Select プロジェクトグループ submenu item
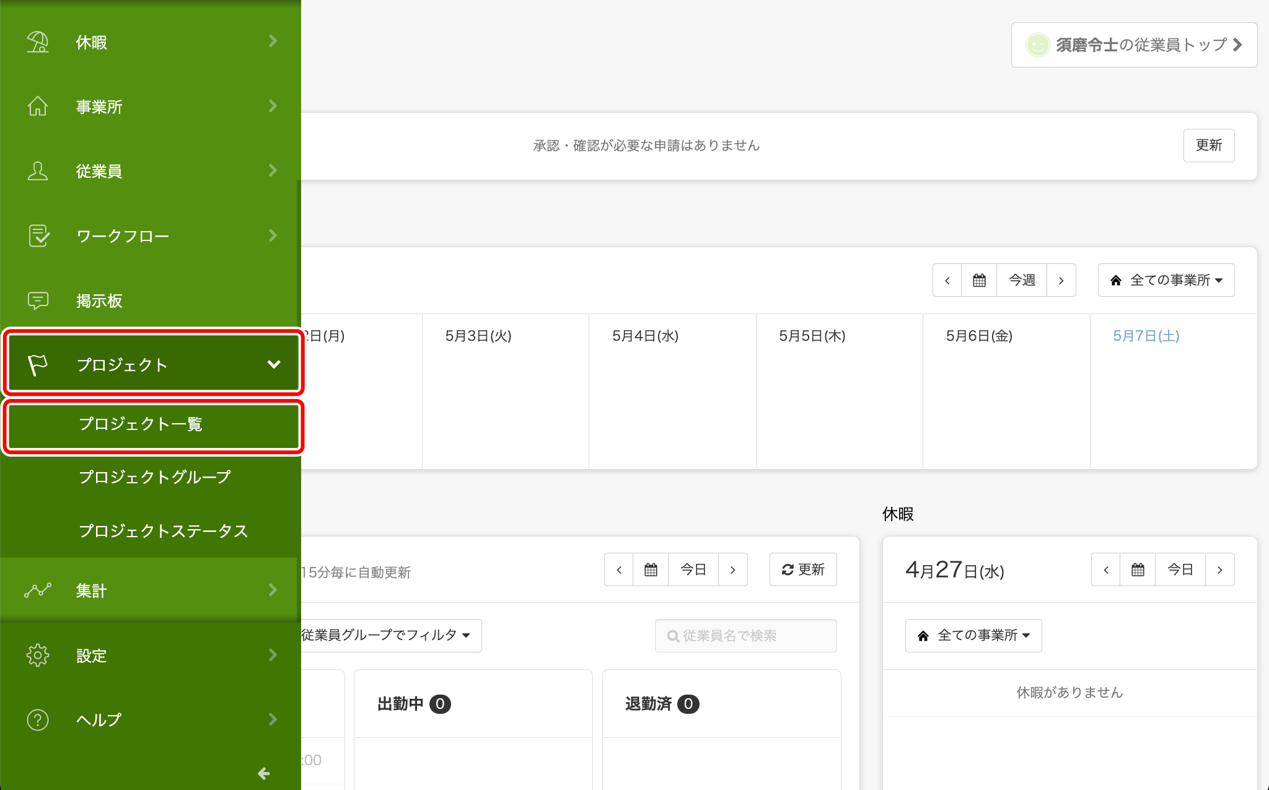 coord(154,477)
